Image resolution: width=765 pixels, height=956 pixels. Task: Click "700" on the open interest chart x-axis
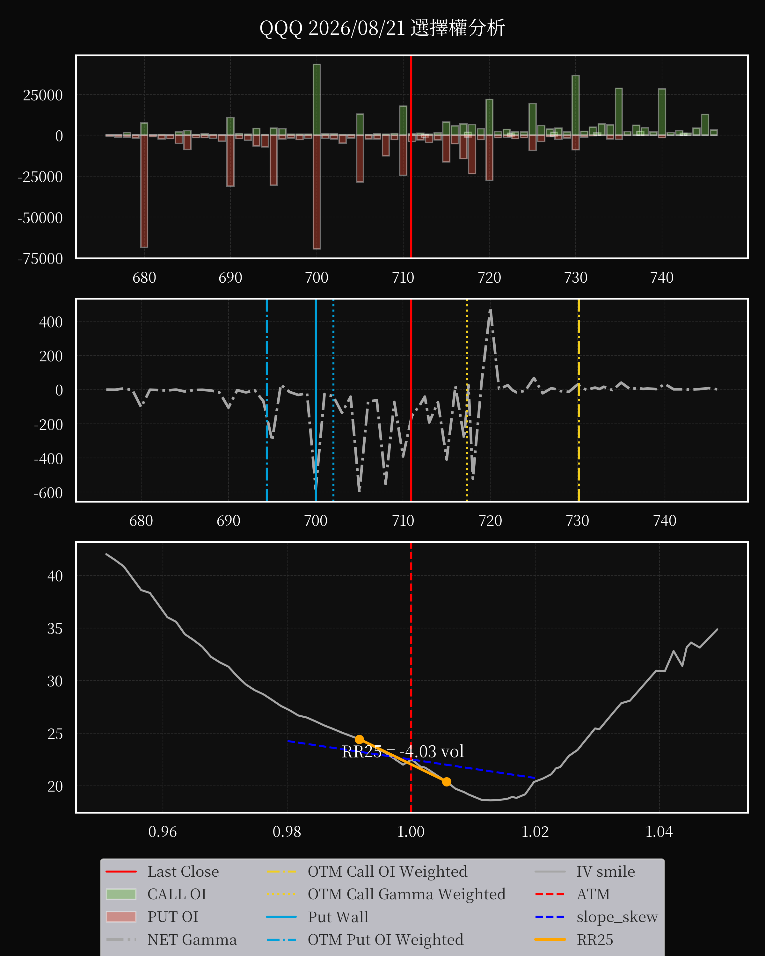[x=317, y=278]
